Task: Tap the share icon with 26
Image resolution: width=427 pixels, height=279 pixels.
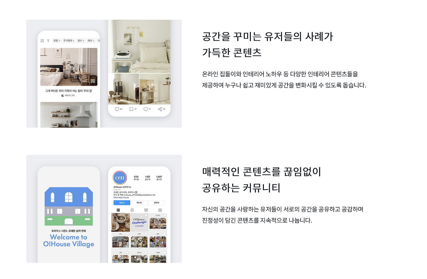Action: pyautogui.click(x=160, y=109)
